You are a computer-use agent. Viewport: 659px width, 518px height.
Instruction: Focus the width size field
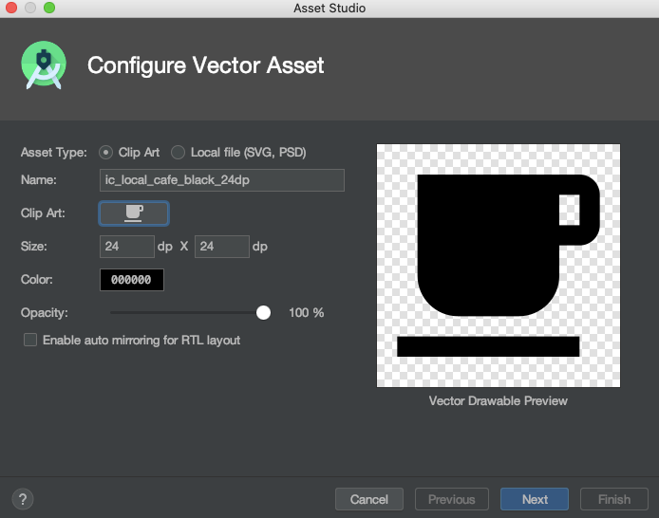[x=127, y=247]
